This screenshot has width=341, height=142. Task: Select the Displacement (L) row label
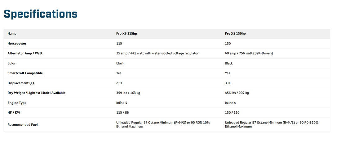(21, 83)
